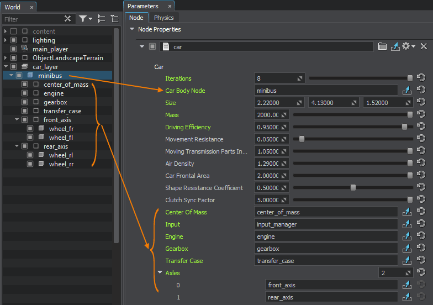Screen dimensions: 433x305
Task: Toggle the lighting node checkbox
Action: 14,40
